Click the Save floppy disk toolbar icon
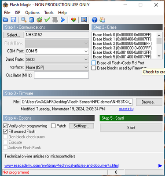This screenshot has width=165, height=176. tap(13, 19)
